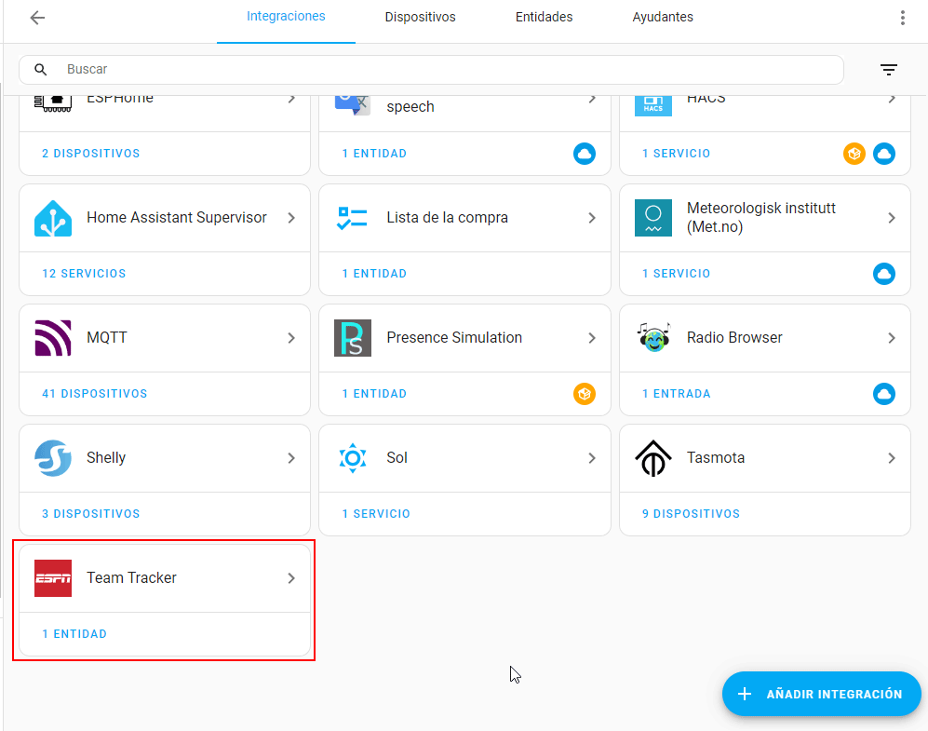Click the Met.no cloud badge icon

coord(883,274)
